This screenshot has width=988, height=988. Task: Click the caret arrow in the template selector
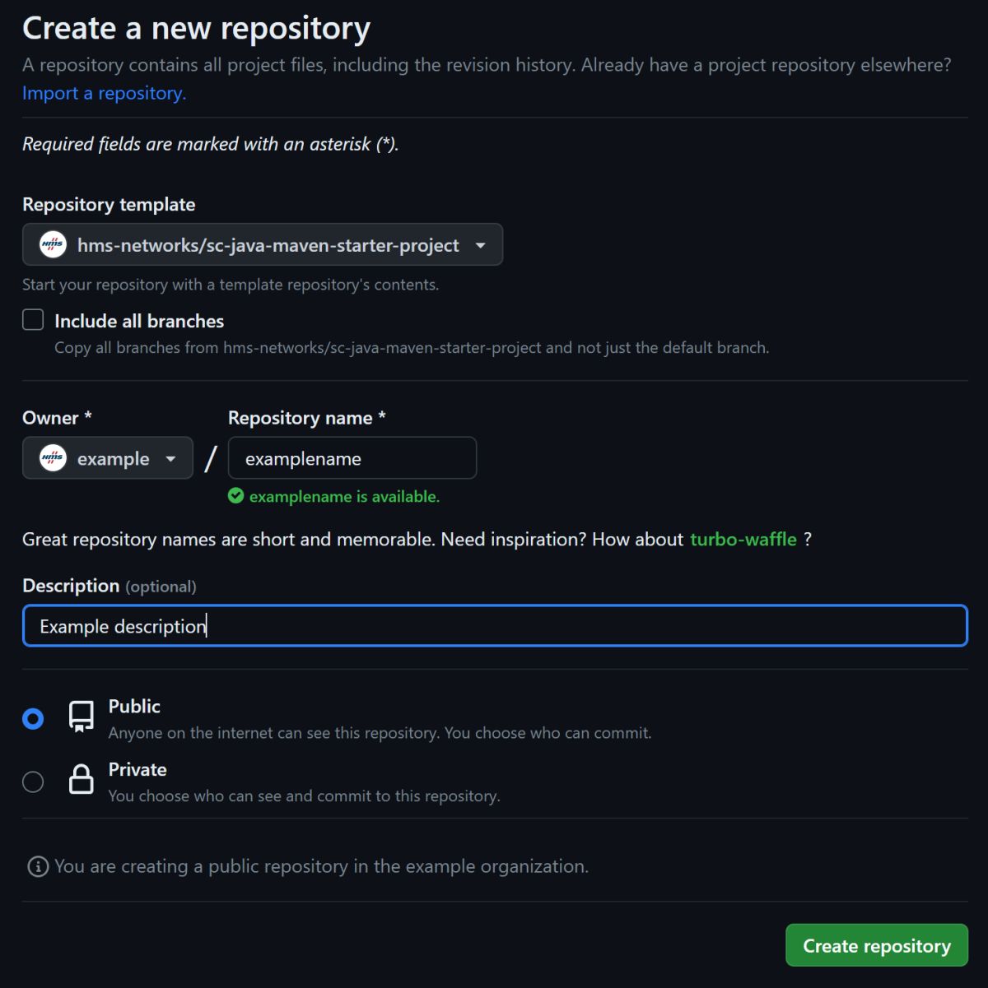pos(480,245)
